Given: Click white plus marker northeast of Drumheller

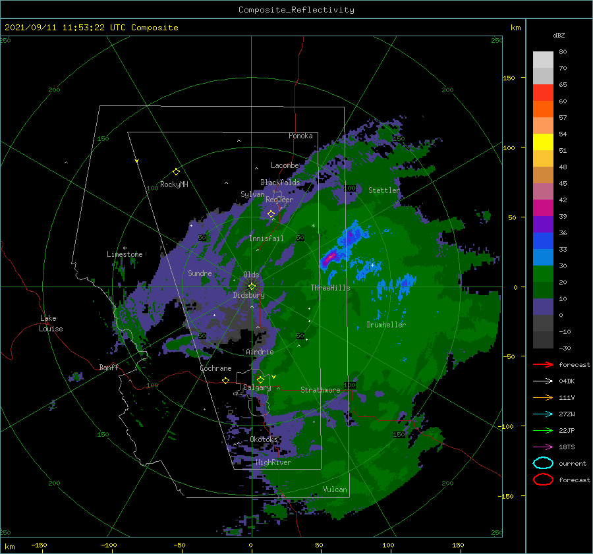Looking at the screenshot, I should [372, 265].
